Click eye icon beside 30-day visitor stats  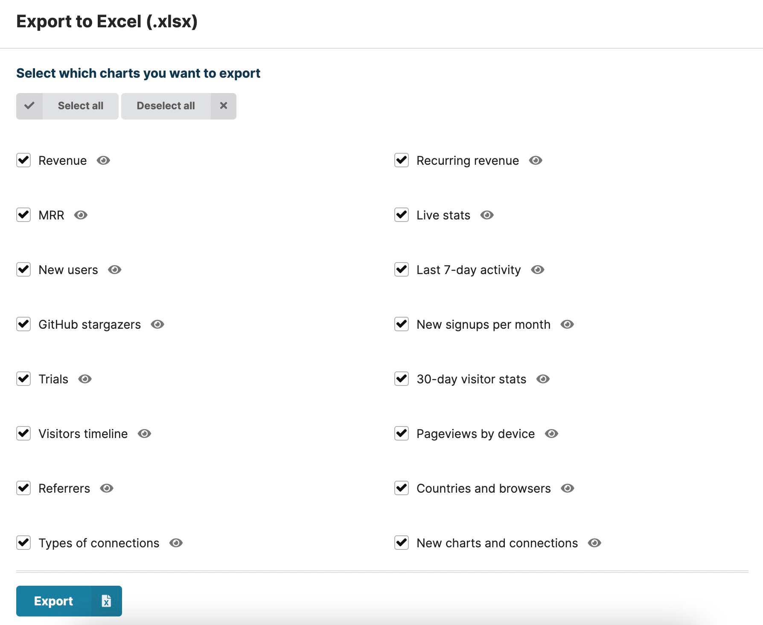[543, 379]
